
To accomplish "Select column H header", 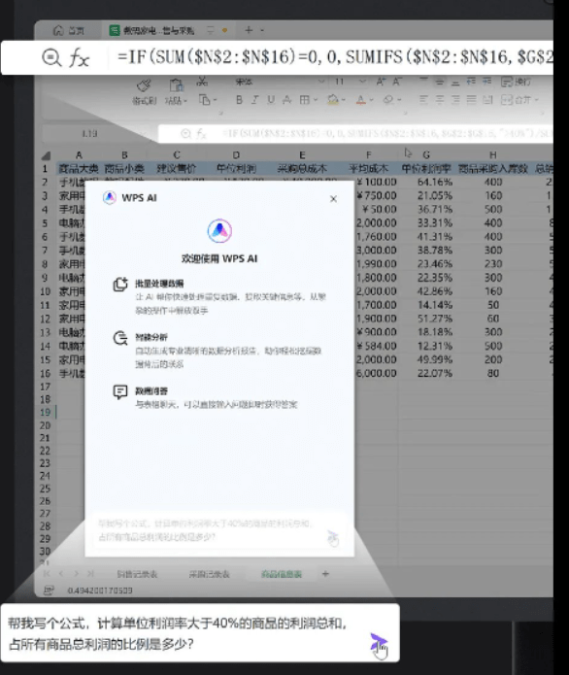I will pos(493,155).
